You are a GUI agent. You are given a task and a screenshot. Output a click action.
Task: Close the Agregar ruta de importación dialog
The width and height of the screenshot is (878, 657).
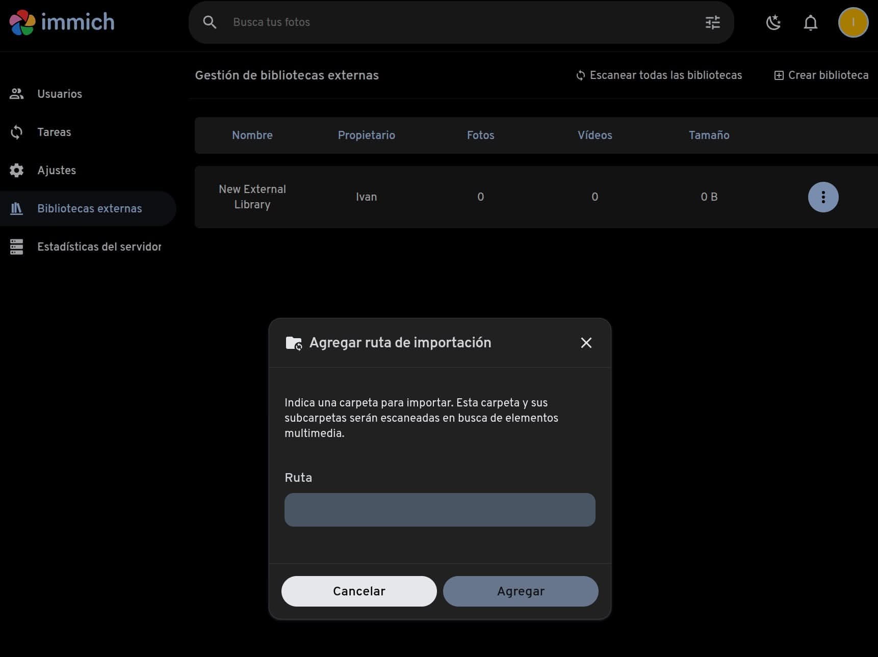pos(586,343)
